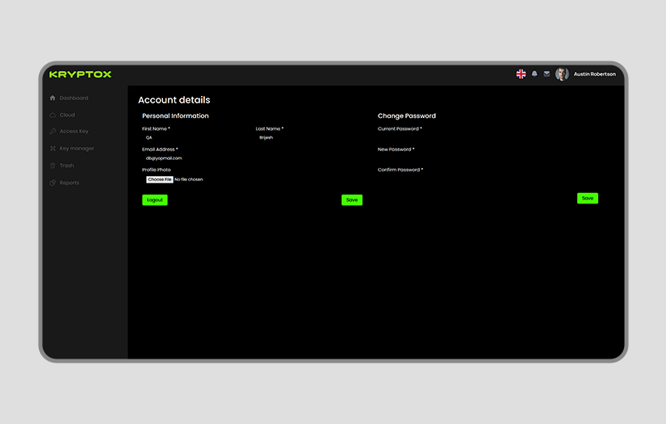Screen dimensions: 666x424
Task: Open messages envelope icon
Action: coord(547,74)
